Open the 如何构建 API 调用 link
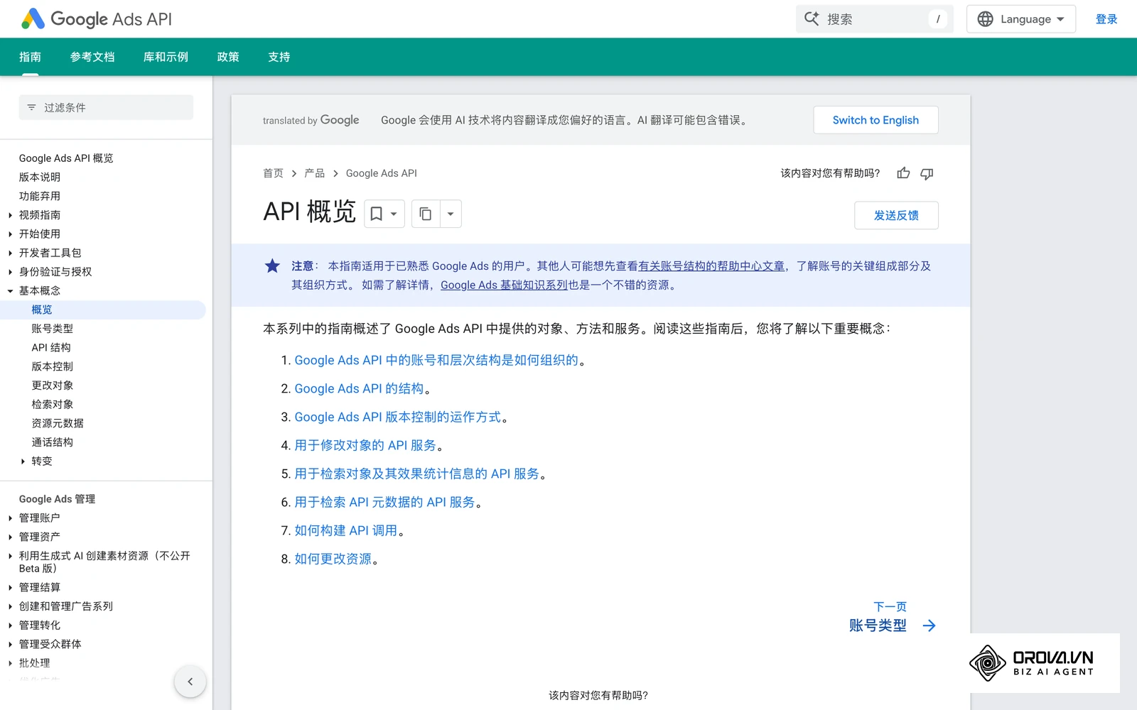 pos(346,530)
